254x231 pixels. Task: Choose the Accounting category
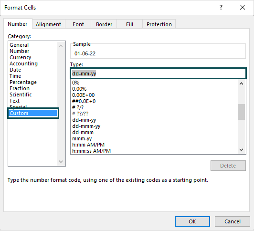pyautogui.click(x=33, y=63)
